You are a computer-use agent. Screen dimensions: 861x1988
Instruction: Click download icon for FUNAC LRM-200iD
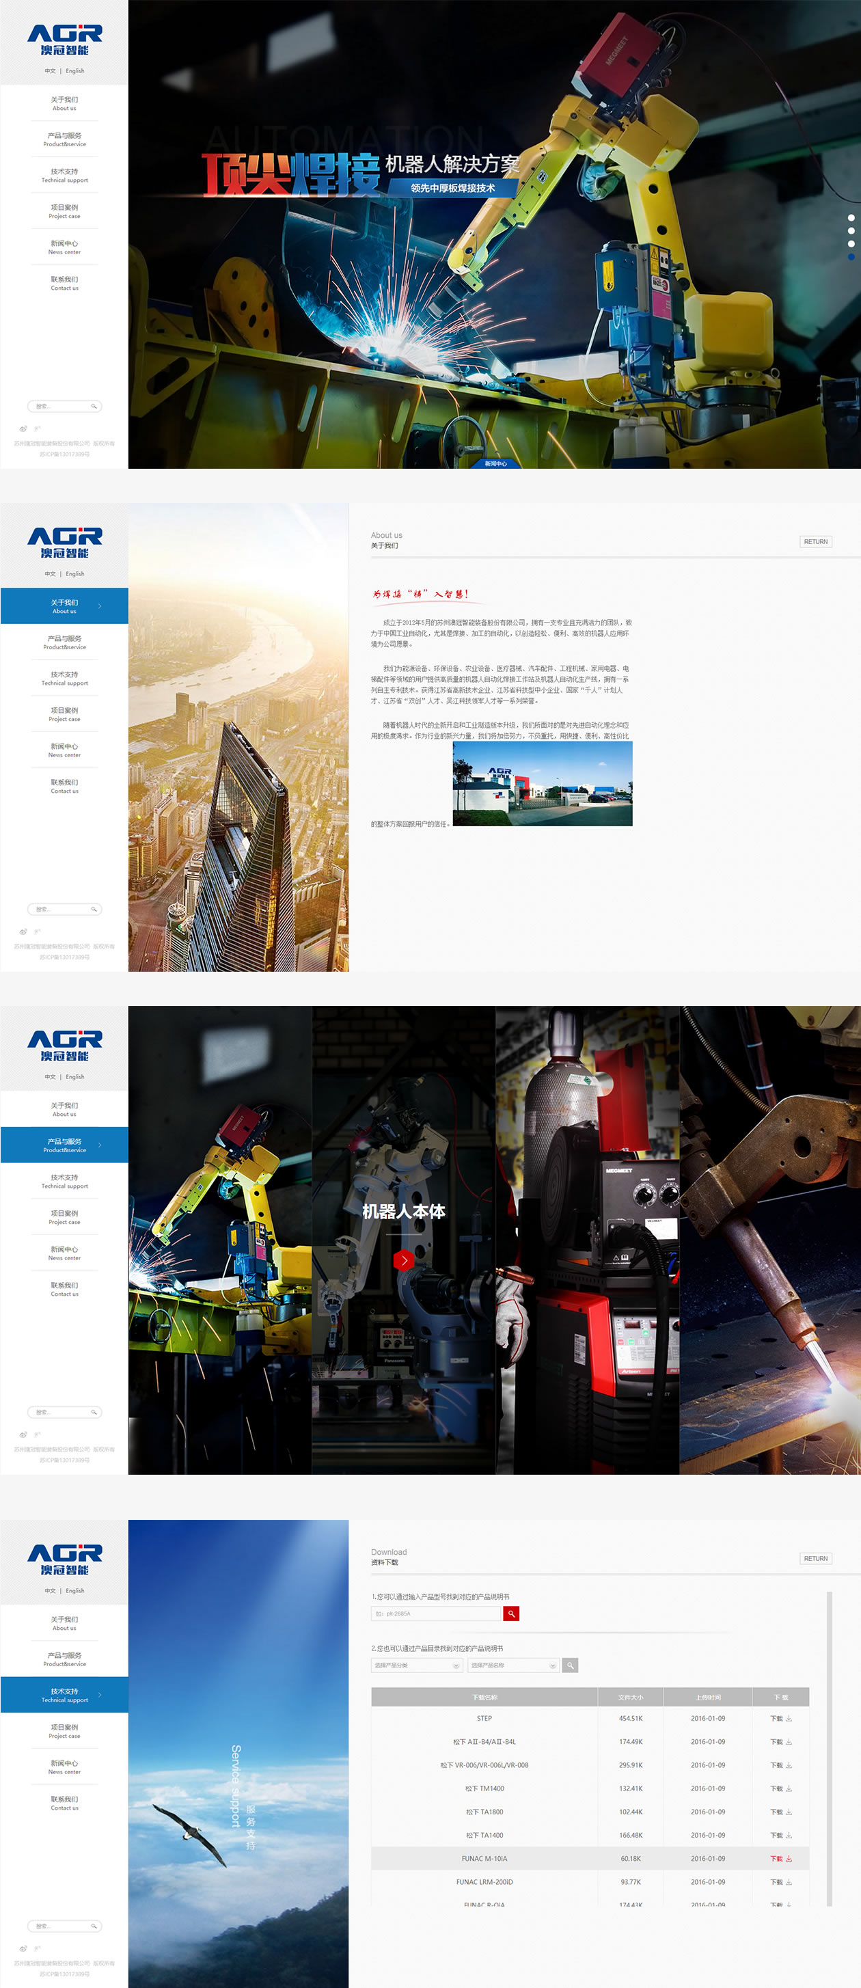(789, 1881)
